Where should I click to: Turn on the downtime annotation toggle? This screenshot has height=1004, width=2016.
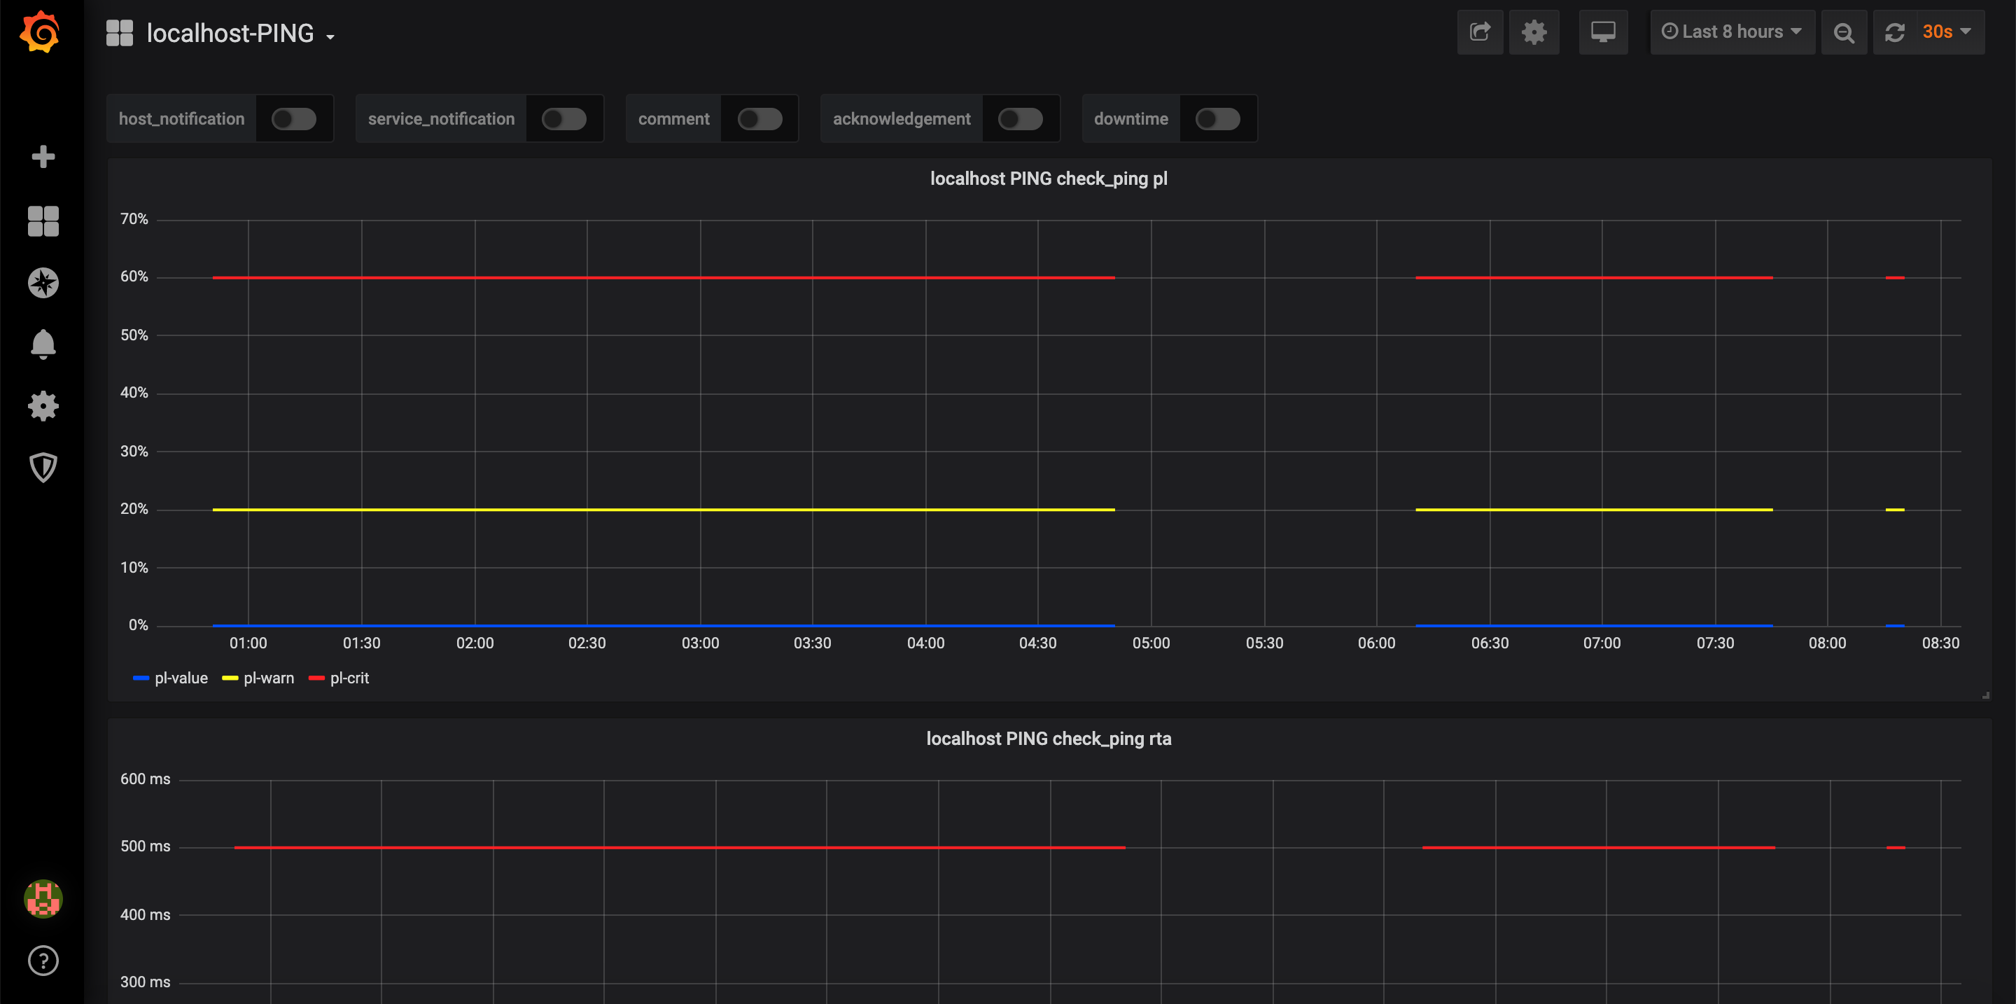pyautogui.click(x=1217, y=119)
